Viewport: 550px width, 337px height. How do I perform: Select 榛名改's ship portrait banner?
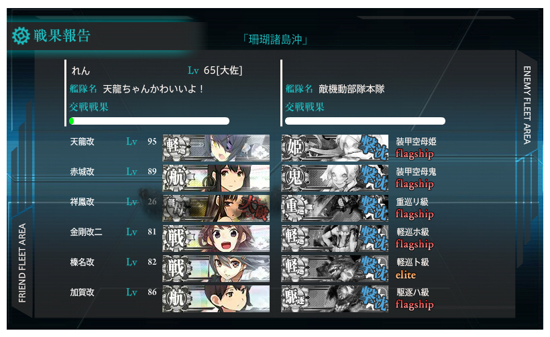[216, 269]
